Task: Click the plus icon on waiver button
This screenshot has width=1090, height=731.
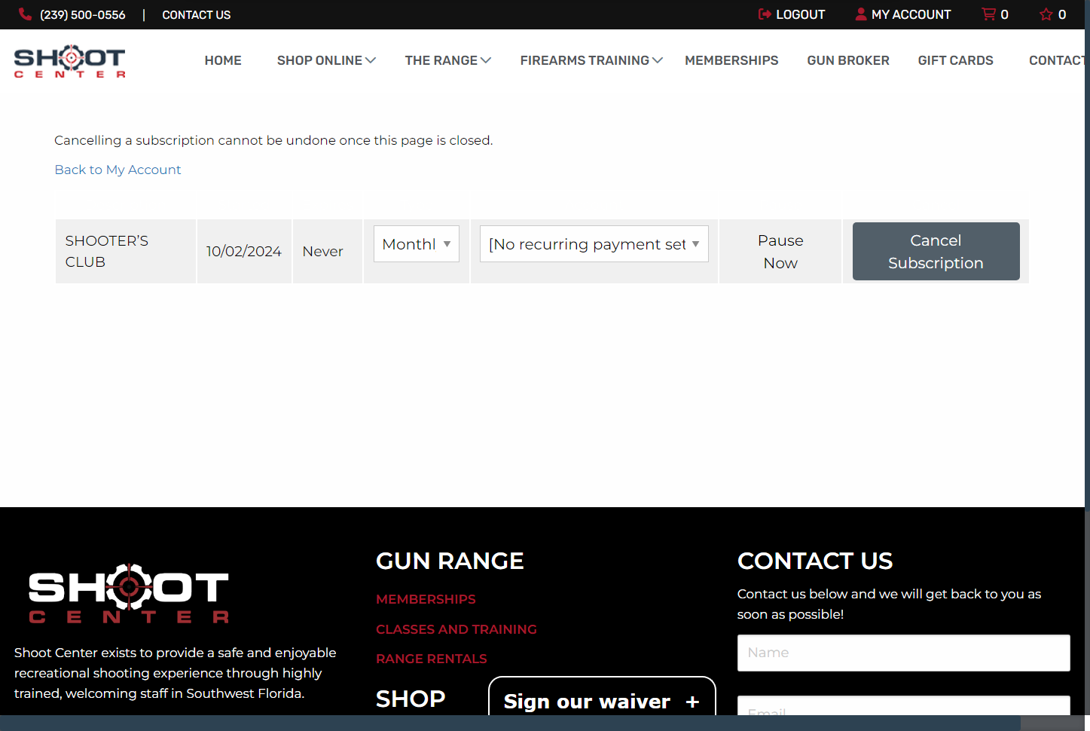Action: click(692, 702)
